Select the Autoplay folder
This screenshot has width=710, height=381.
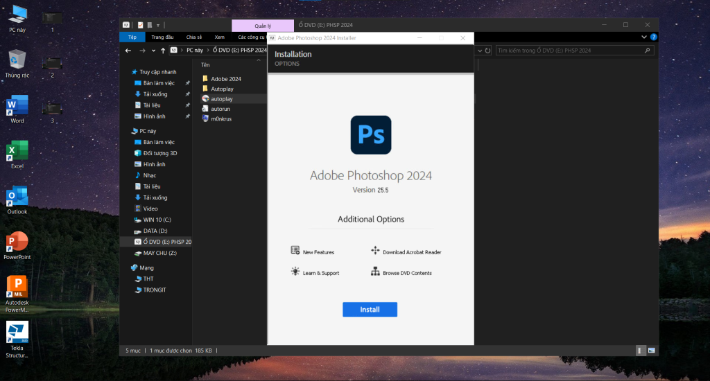click(x=218, y=89)
